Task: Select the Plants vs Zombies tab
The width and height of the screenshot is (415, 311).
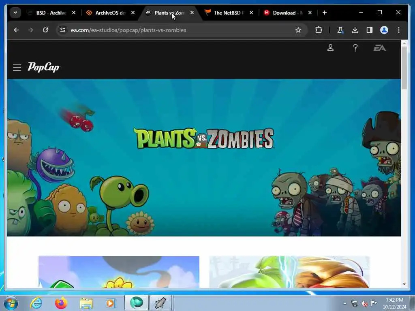Action: pyautogui.click(x=169, y=13)
